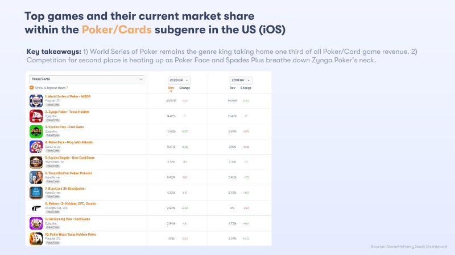Sort by the 2020 Q4 Rev column
455x255 pixels.
171,88
